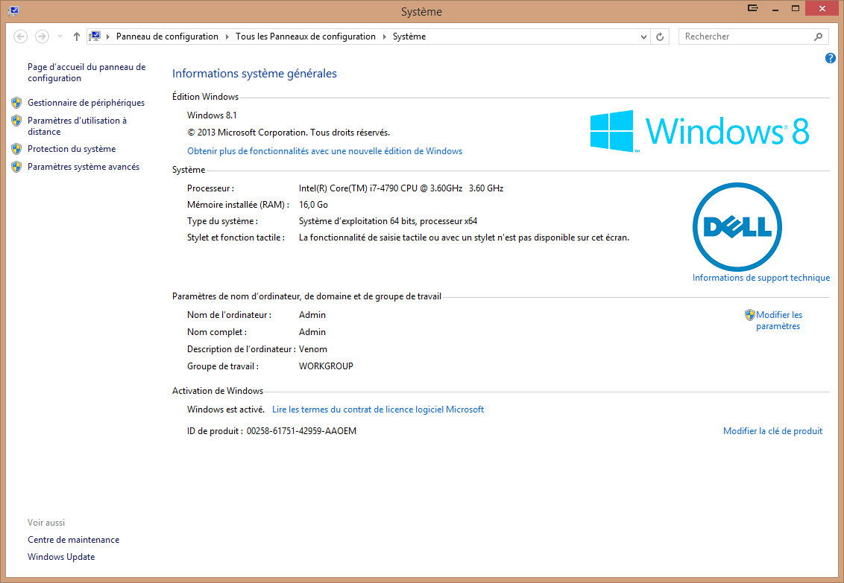This screenshot has height=583, width=844.
Task: Click the shield icon beside Modifier les paramètres
Action: 750,315
